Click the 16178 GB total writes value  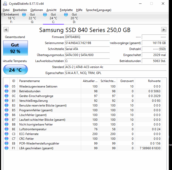tap(154, 43)
